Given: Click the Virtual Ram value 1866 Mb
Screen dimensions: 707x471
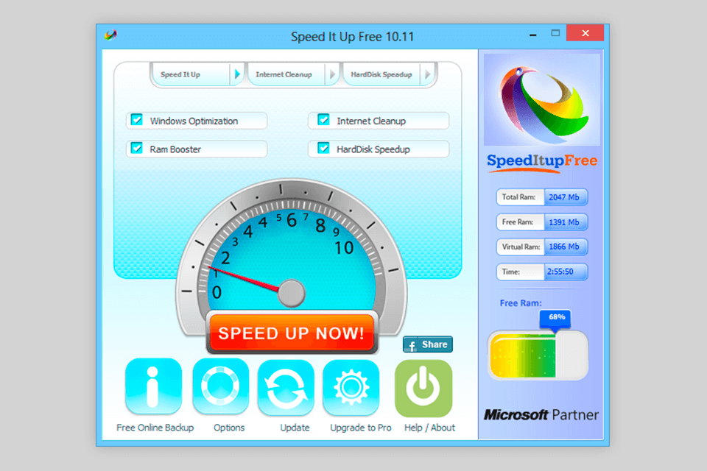Looking at the screenshot, I should (x=566, y=247).
